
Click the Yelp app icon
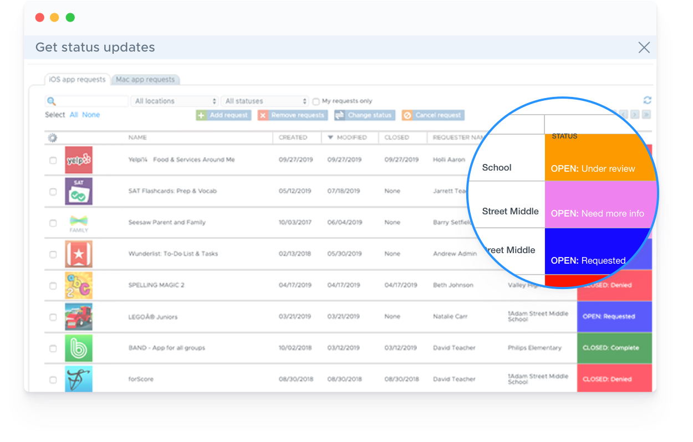pyautogui.click(x=79, y=160)
